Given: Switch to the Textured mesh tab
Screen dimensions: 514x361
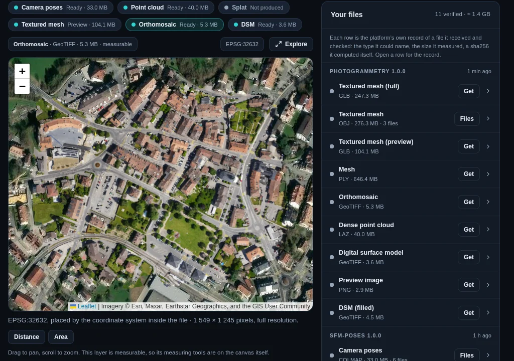Looking at the screenshot, I should [65, 25].
